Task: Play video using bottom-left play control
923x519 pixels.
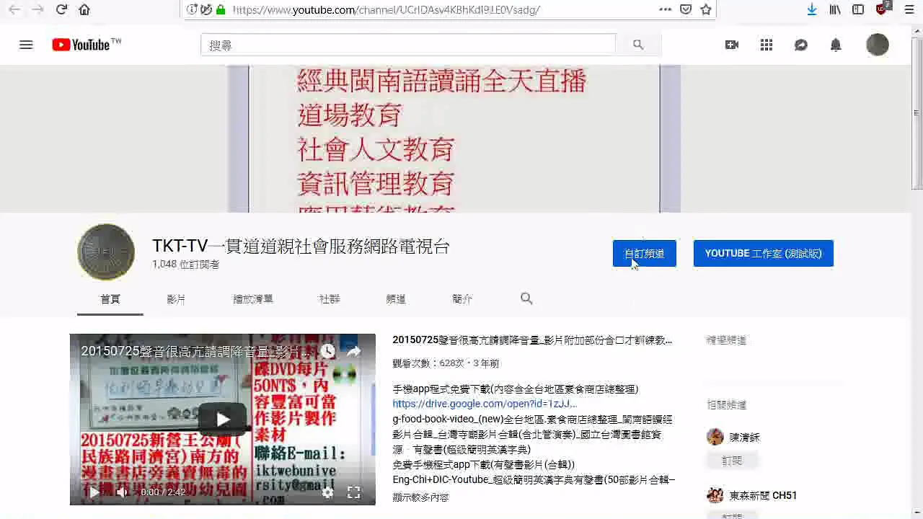Action: tap(94, 492)
